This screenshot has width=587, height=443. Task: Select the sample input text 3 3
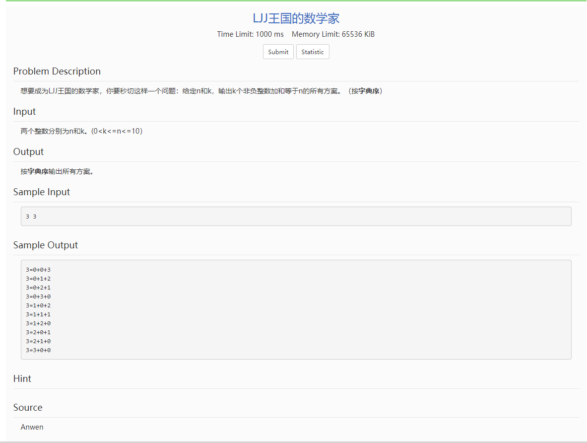point(31,216)
